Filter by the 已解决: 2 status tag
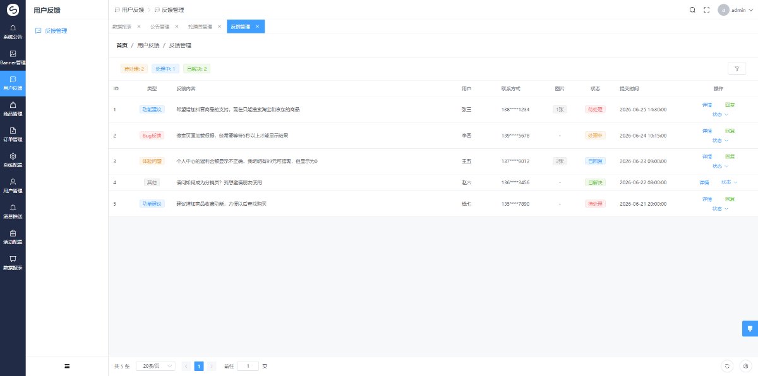 click(x=196, y=69)
